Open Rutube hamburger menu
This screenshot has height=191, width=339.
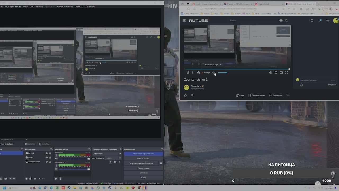coord(184,20)
